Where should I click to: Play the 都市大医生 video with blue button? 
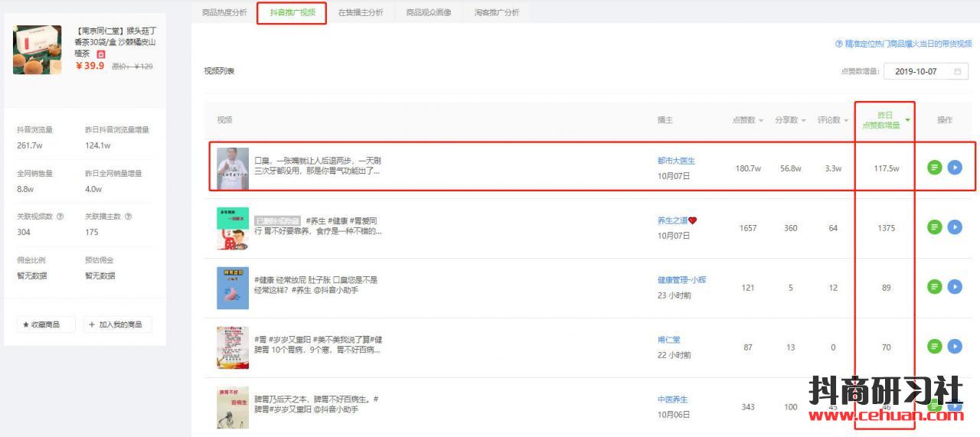coord(955,168)
